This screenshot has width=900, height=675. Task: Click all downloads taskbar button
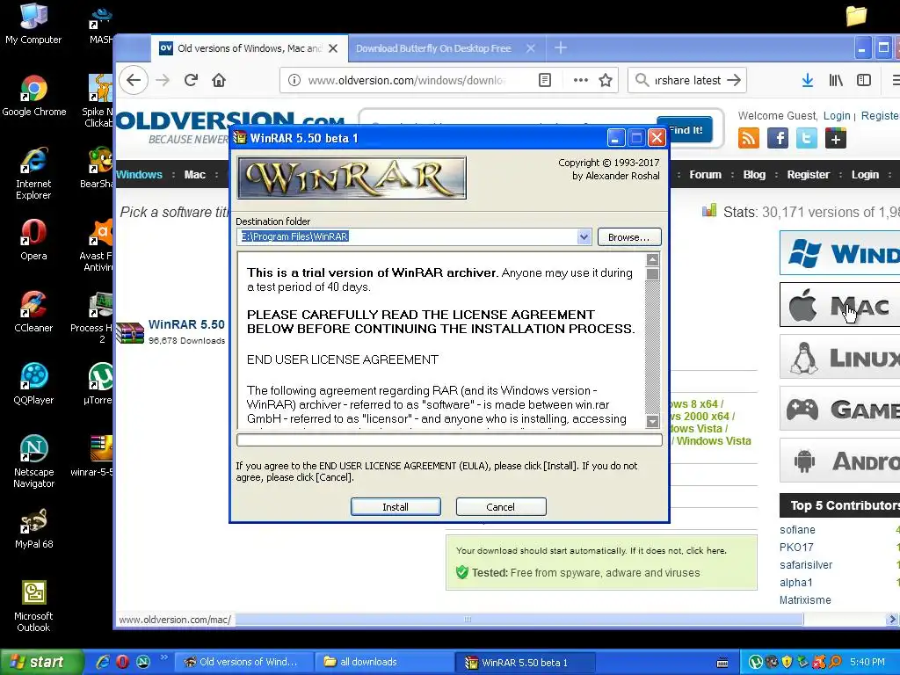tap(383, 662)
